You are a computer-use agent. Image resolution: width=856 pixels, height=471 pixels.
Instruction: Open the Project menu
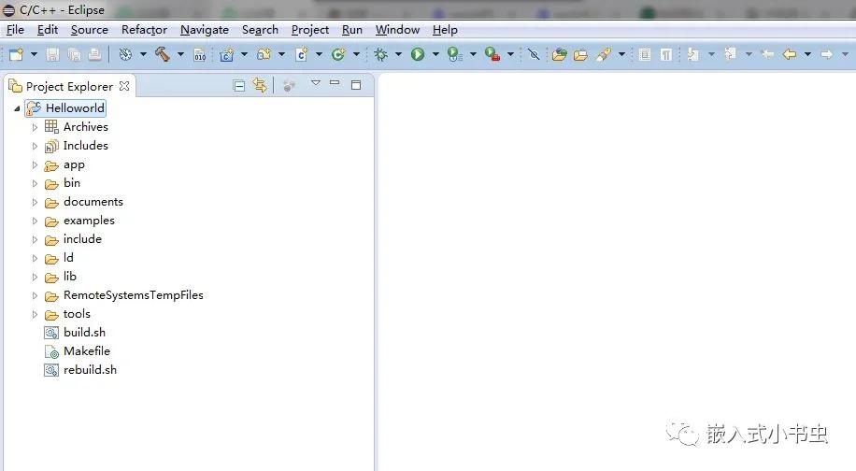tap(310, 30)
